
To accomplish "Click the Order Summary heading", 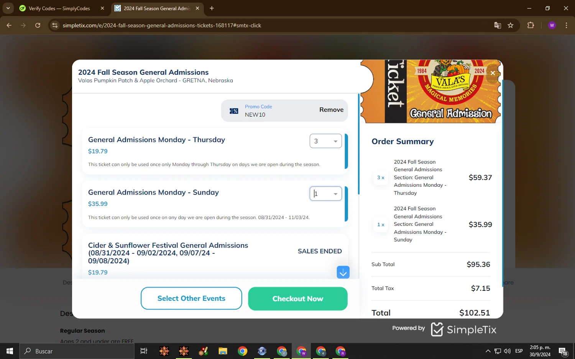I will [x=402, y=141].
